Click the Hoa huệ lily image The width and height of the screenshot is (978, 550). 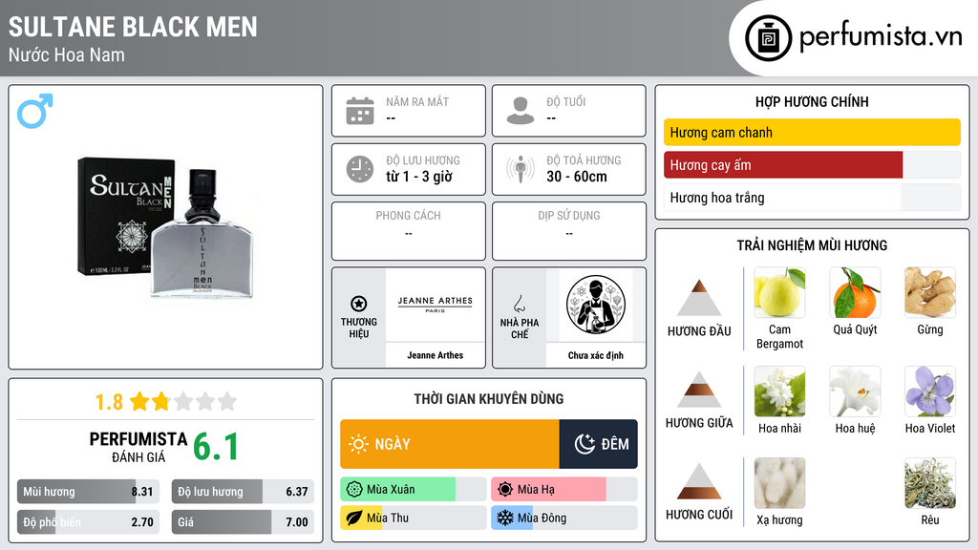tap(855, 391)
